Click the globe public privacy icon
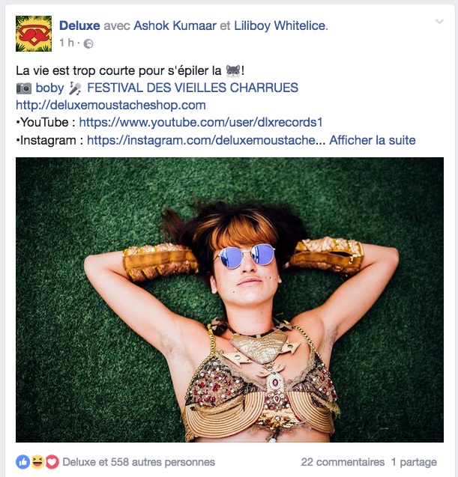This screenshot has width=458, height=477. [88, 43]
